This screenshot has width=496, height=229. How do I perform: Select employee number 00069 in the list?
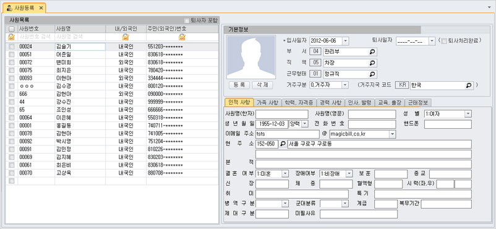[36, 157]
